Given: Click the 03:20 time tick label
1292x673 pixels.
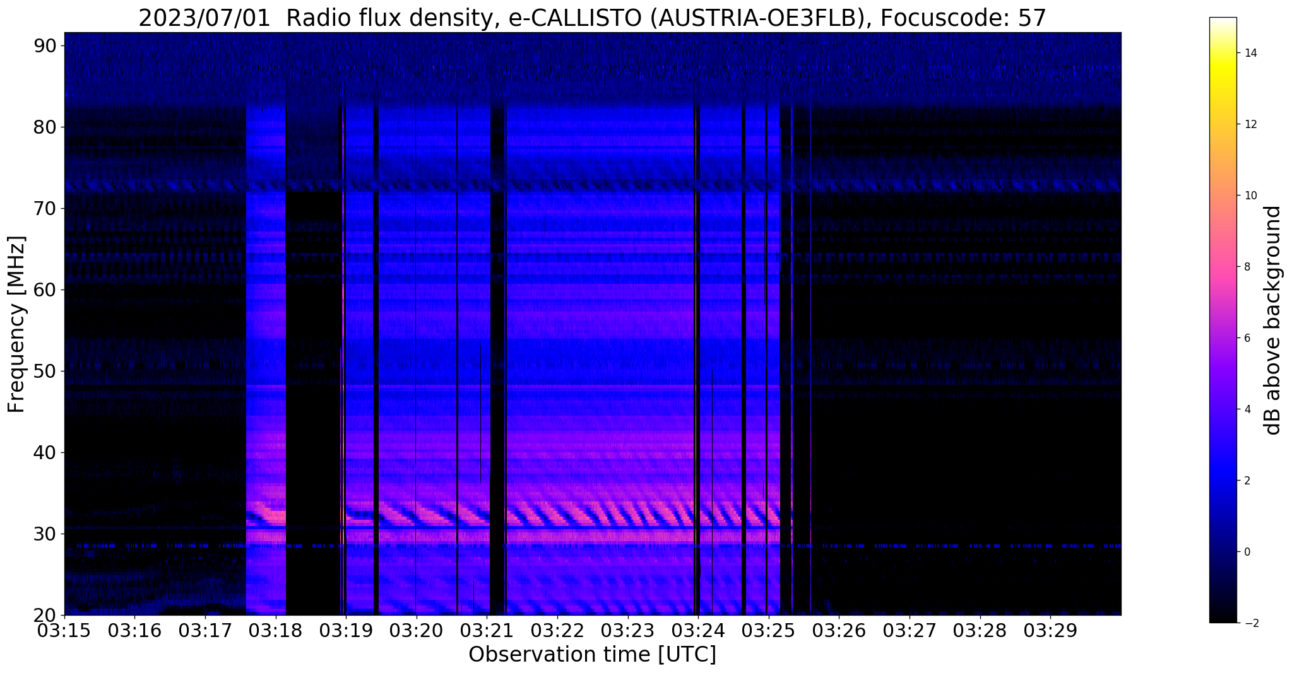Looking at the screenshot, I should point(417,630).
